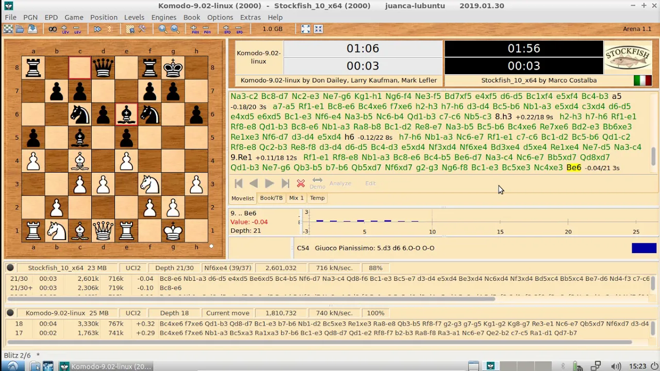Screen dimensions: 660x371
Task: Click the orange flip board icon
Action: (109, 29)
